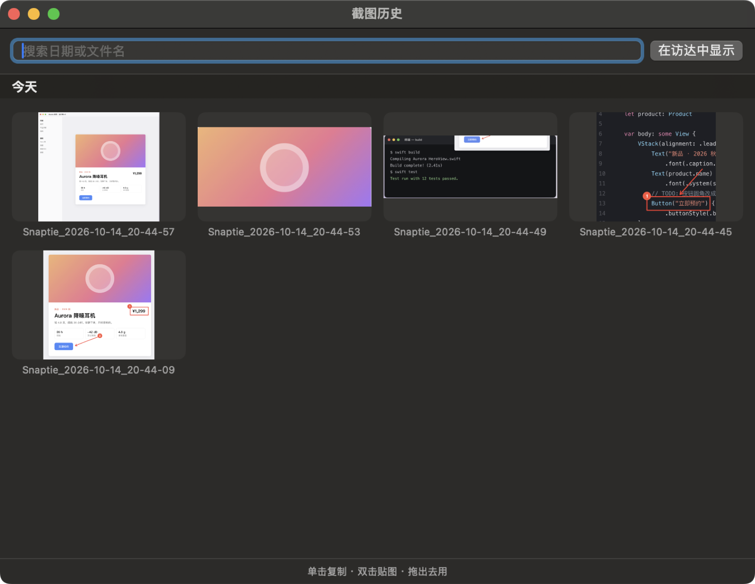Click filename Snaptie_2026-10-14_20-44-53
The height and width of the screenshot is (584, 755).
284,232
